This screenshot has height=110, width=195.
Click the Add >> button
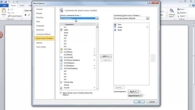[106, 56]
